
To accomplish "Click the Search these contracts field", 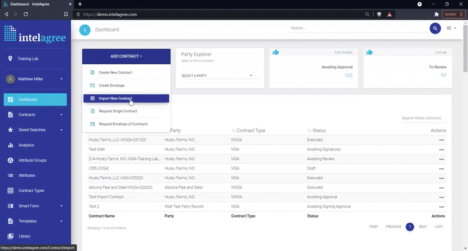I will (424, 118).
